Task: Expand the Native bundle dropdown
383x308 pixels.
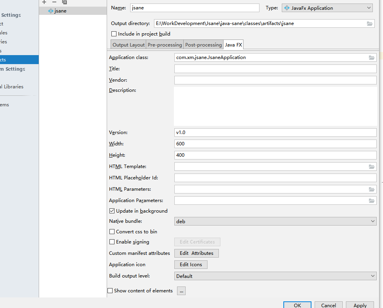Action: pos(275,221)
